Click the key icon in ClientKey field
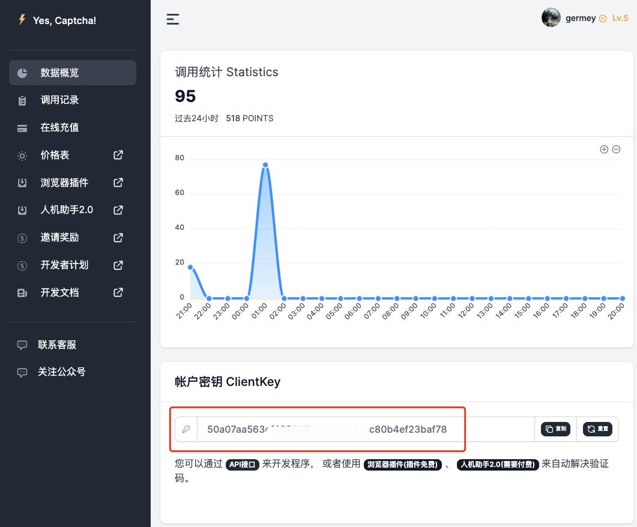637x527 pixels. 186,429
